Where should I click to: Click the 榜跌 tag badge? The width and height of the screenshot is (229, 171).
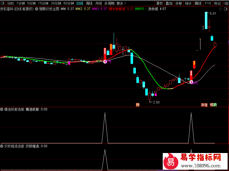click(x=213, y=105)
